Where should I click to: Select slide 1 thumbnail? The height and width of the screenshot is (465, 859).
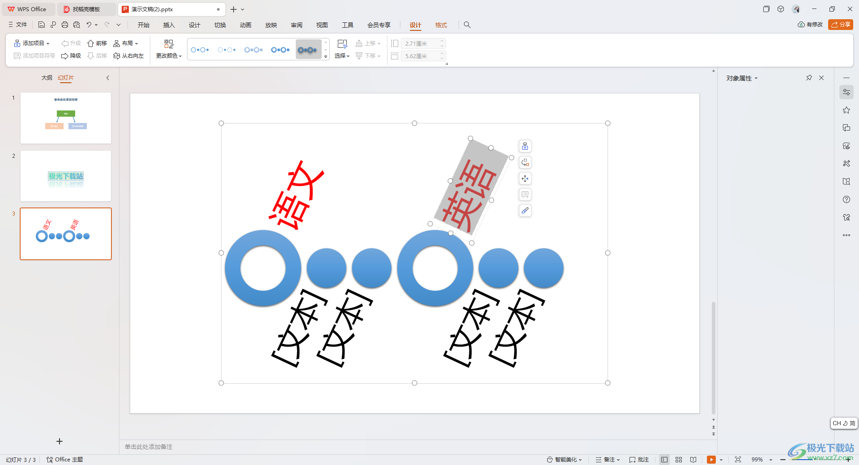click(66, 118)
